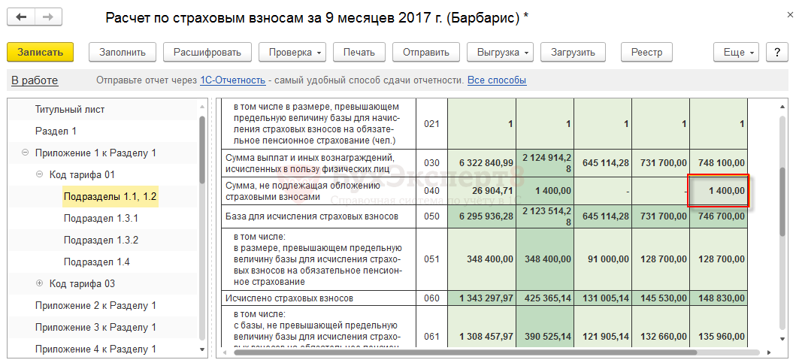Select Приложение 4 к Разделу 1
The height and width of the screenshot is (363, 799).
click(95, 349)
